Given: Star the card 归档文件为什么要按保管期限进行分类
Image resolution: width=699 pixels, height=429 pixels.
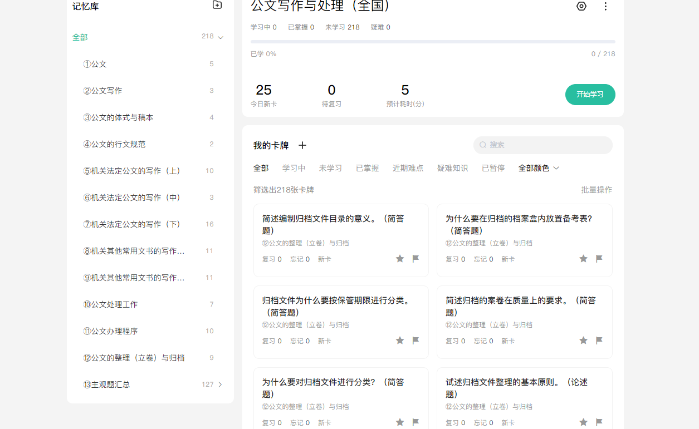Looking at the screenshot, I should pos(400,341).
